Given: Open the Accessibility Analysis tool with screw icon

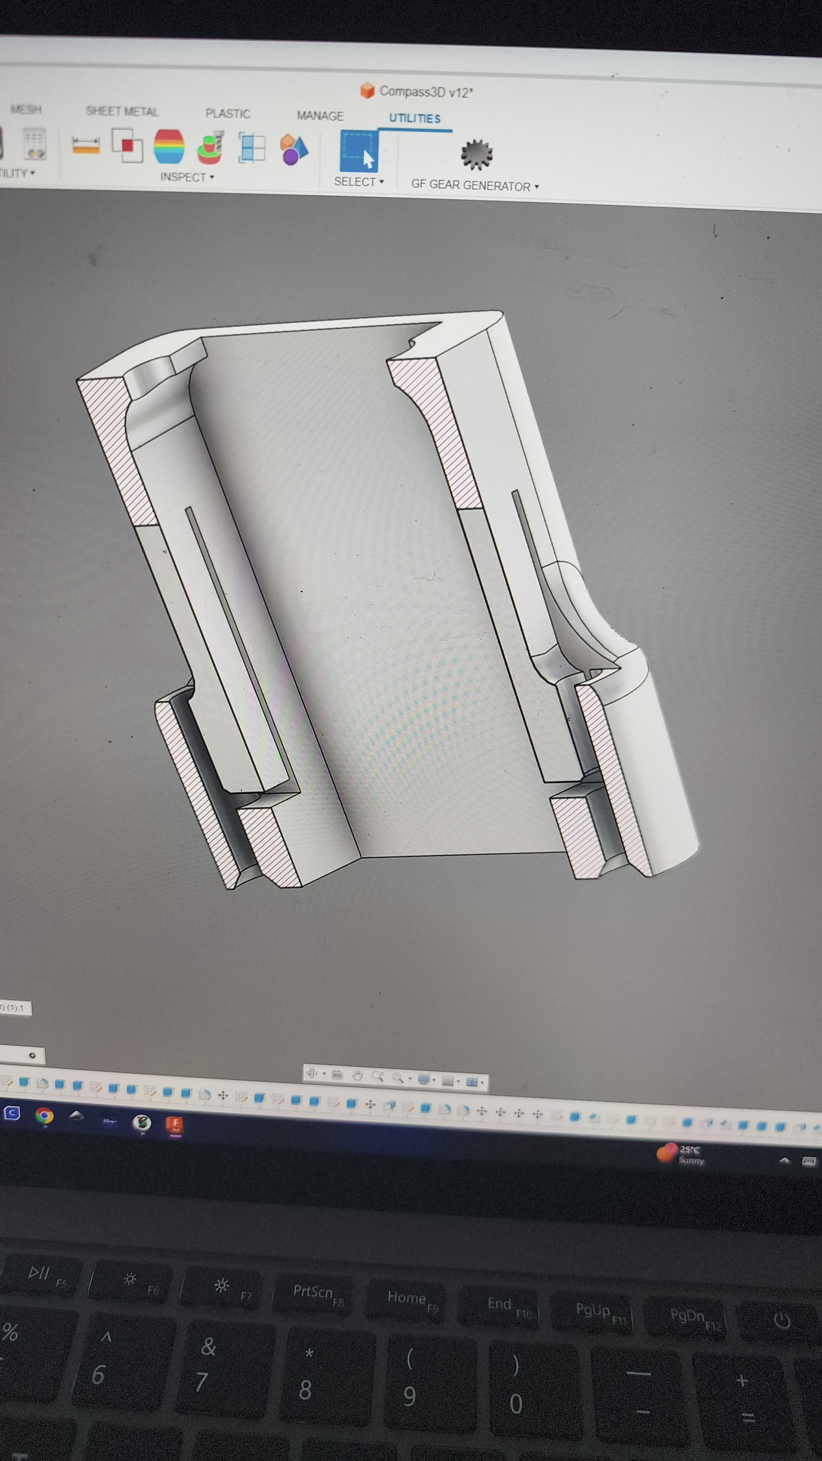Looking at the screenshot, I should click(x=211, y=147).
